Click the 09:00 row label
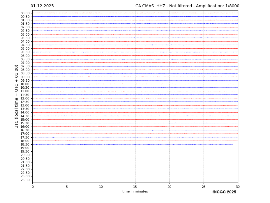Viewport: 270px width, 203px height. click(25, 77)
